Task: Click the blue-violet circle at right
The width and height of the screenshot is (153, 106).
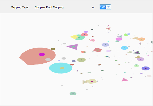Action: [146, 68]
